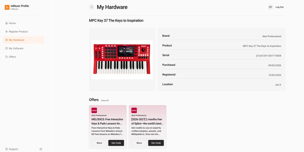304x152 pixels.
Task: Click the orange inMusic logo icon
Action: (x=7, y=7)
